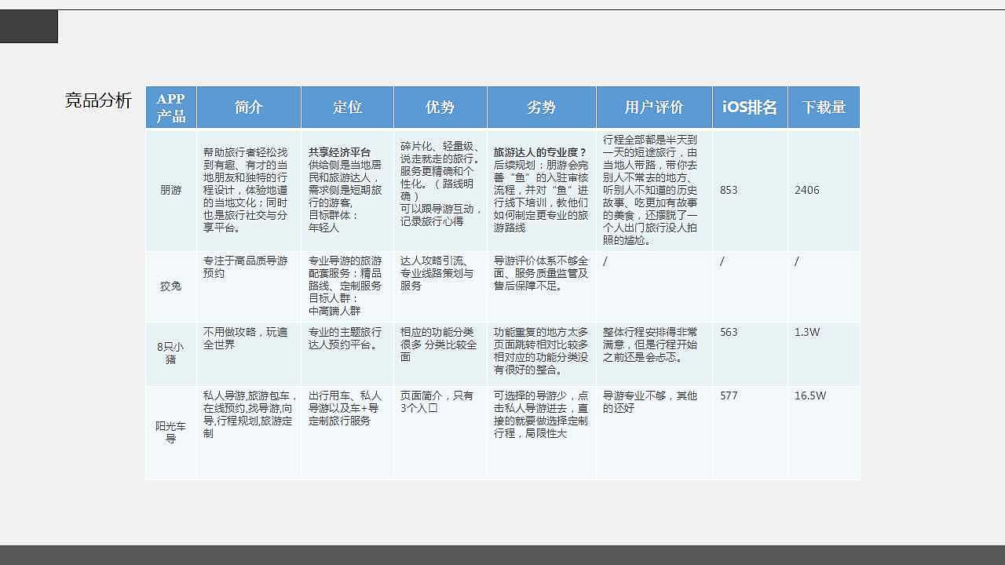Click the 简介 column header
Image resolution: width=1005 pixels, height=565 pixels.
pyautogui.click(x=249, y=108)
